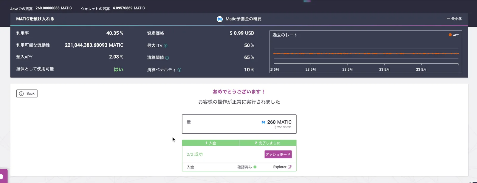The height and width of the screenshot is (183, 477).
Task: Click the purple widget at bottom-left corner
Action: tap(3, 176)
